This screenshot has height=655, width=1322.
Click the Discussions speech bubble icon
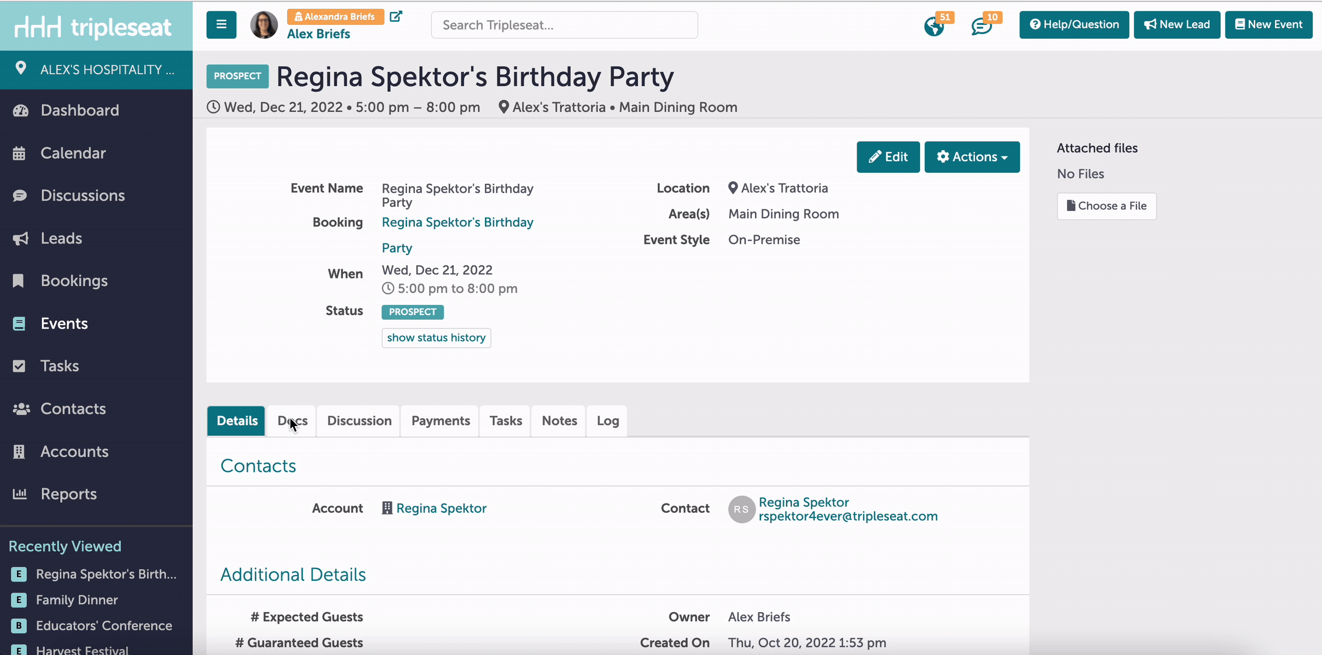tap(20, 195)
